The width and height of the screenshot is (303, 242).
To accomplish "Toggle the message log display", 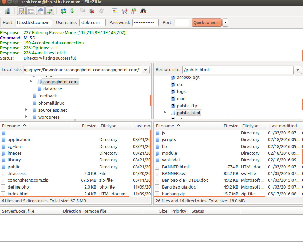I will [21, 11].
